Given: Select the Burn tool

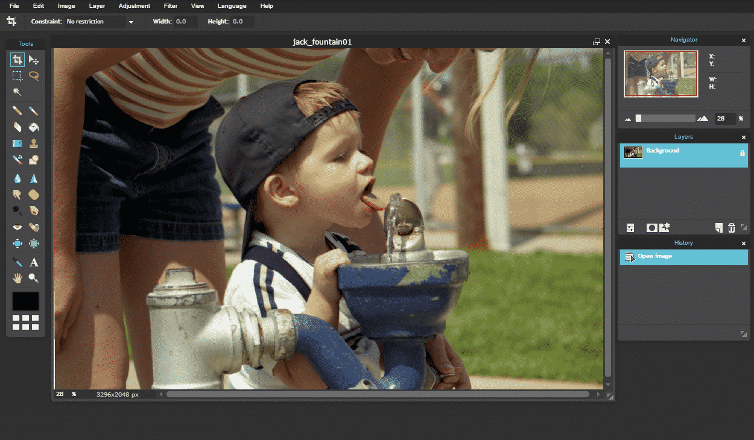Looking at the screenshot, I should click(34, 211).
